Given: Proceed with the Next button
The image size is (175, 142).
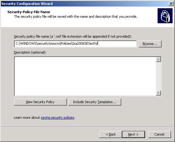Looking at the screenshot, I should (133, 134).
